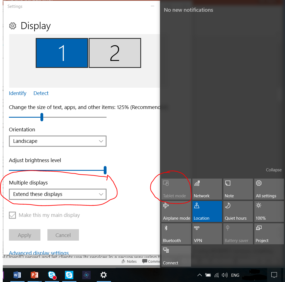Open the Project quick action tile
Image resolution: width=285 pixels, height=282 pixels.
(x=269, y=234)
